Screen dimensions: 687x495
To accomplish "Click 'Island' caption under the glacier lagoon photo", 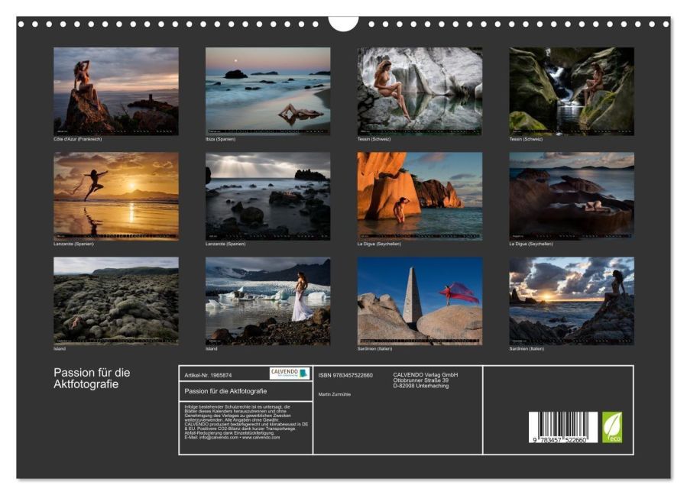I will pos(211,348).
